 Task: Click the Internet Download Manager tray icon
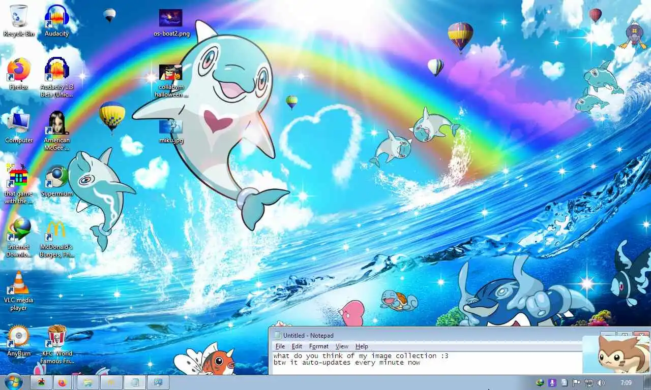click(x=540, y=383)
